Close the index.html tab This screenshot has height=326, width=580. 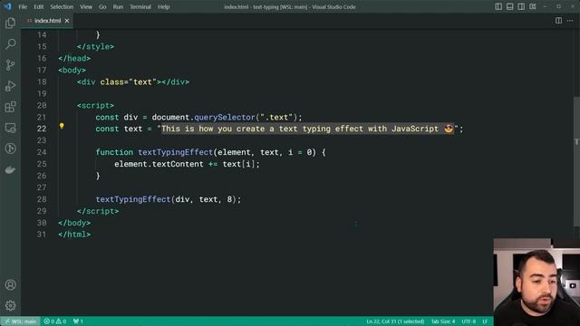67,21
